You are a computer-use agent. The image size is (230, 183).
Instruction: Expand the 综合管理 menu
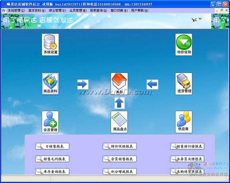point(57,10)
